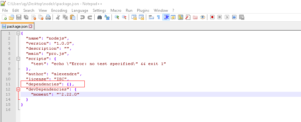The width and height of the screenshot is (301, 122).
Task: Open the User Defined Language dialog icon
Action: tap(173, 17)
